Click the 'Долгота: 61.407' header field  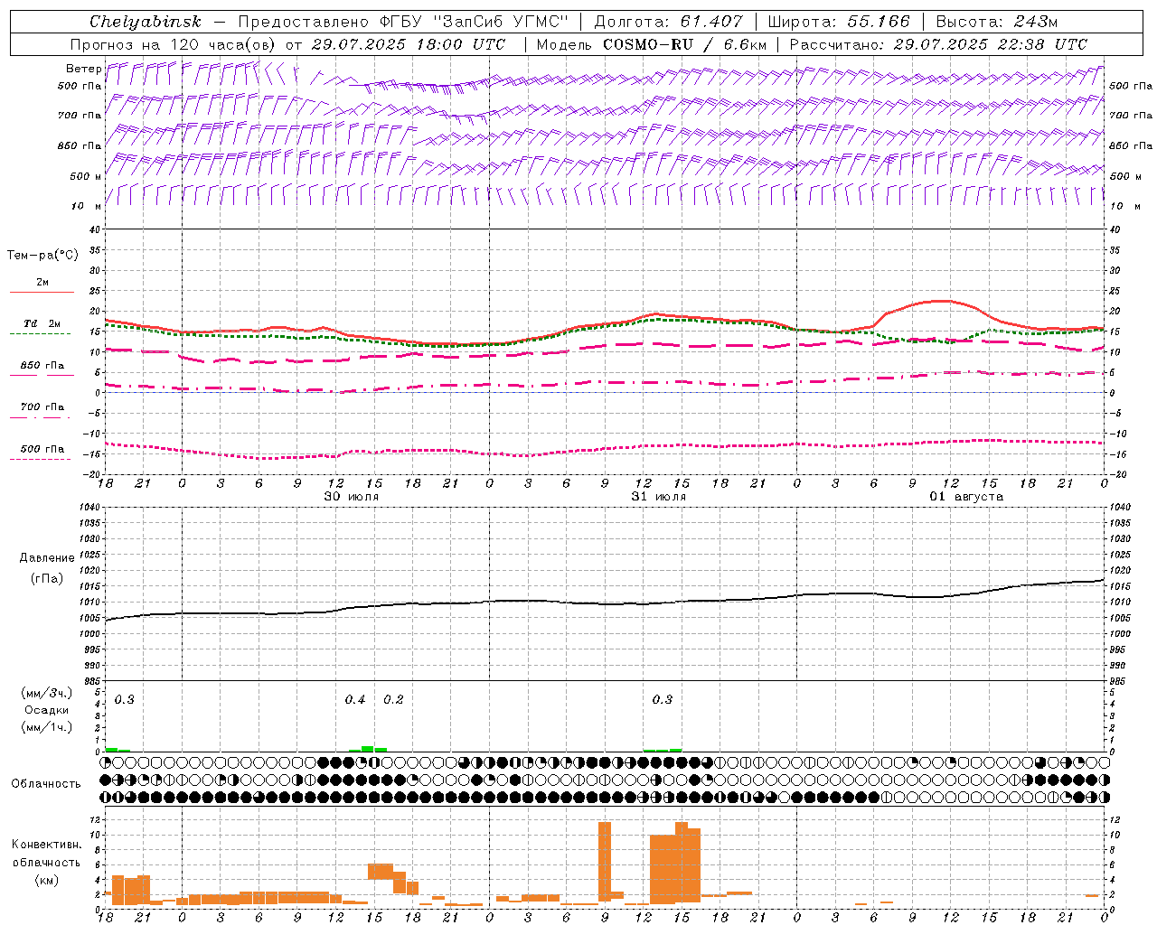[x=669, y=22]
